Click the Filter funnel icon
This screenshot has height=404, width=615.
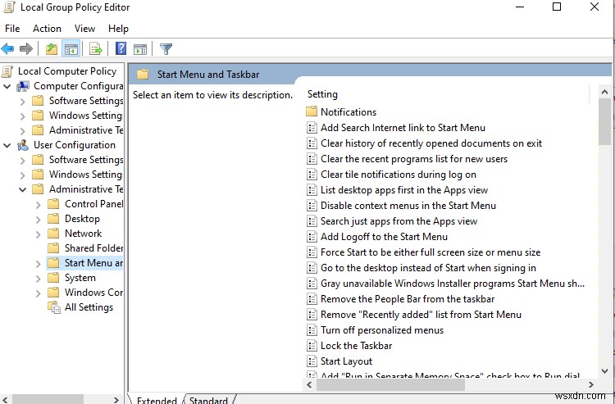(166, 49)
